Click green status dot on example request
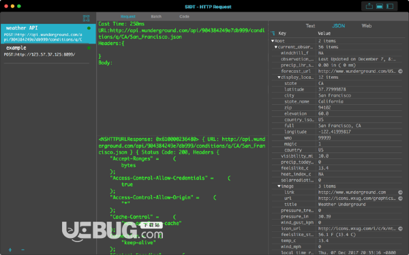Image resolution: width=409 pixels, height=255 pixels. 89,48
